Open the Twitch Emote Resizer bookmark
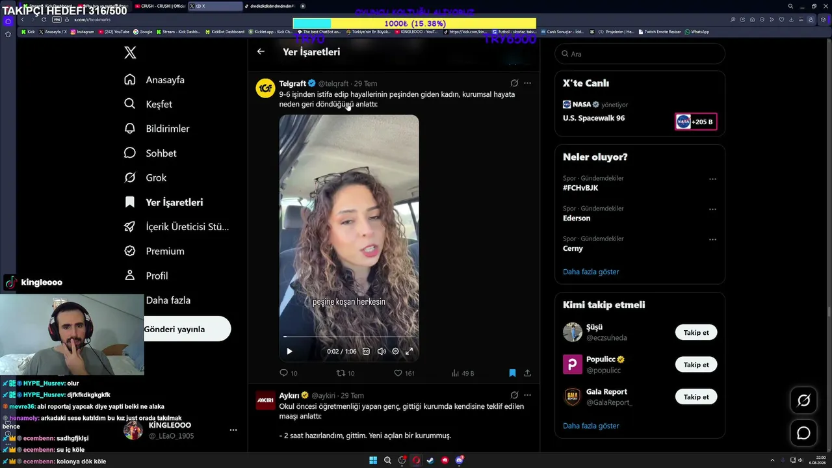 point(660,32)
